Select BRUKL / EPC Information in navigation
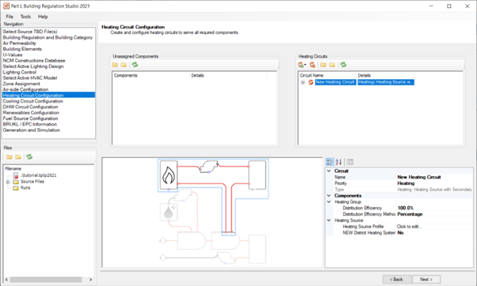Screen dimensions: 477x286 pyautogui.click(x=30, y=124)
